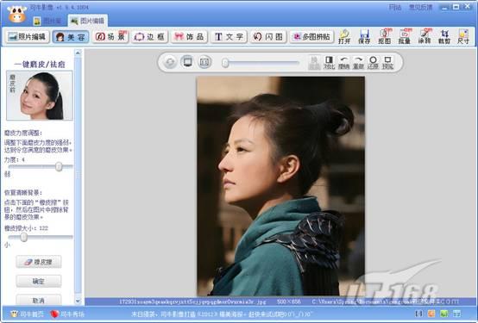Click the 橡皮擦 eraser button
The height and width of the screenshot is (323, 478).
pyautogui.click(x=39, y=262)
